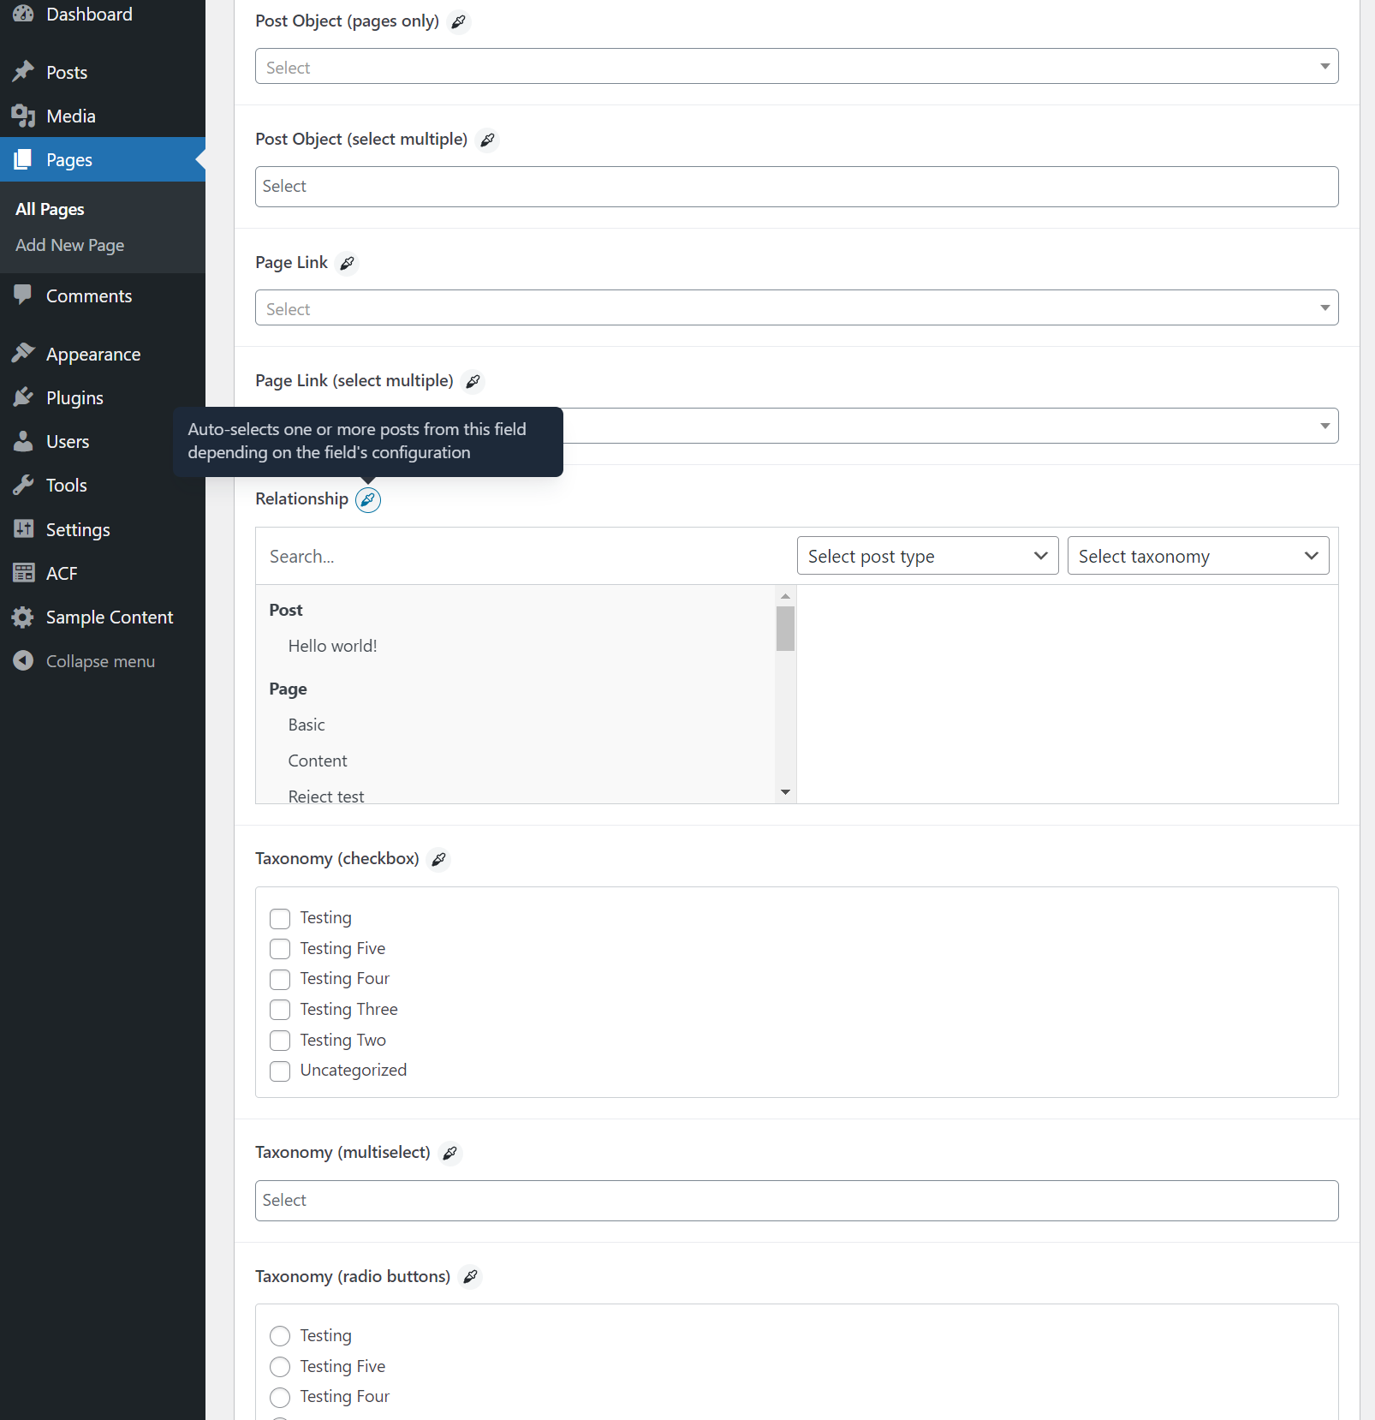Click the highlighted rocket icon beside Relationship

(368, 499)
